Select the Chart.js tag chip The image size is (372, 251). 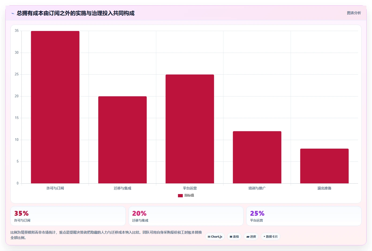point(215,237)
